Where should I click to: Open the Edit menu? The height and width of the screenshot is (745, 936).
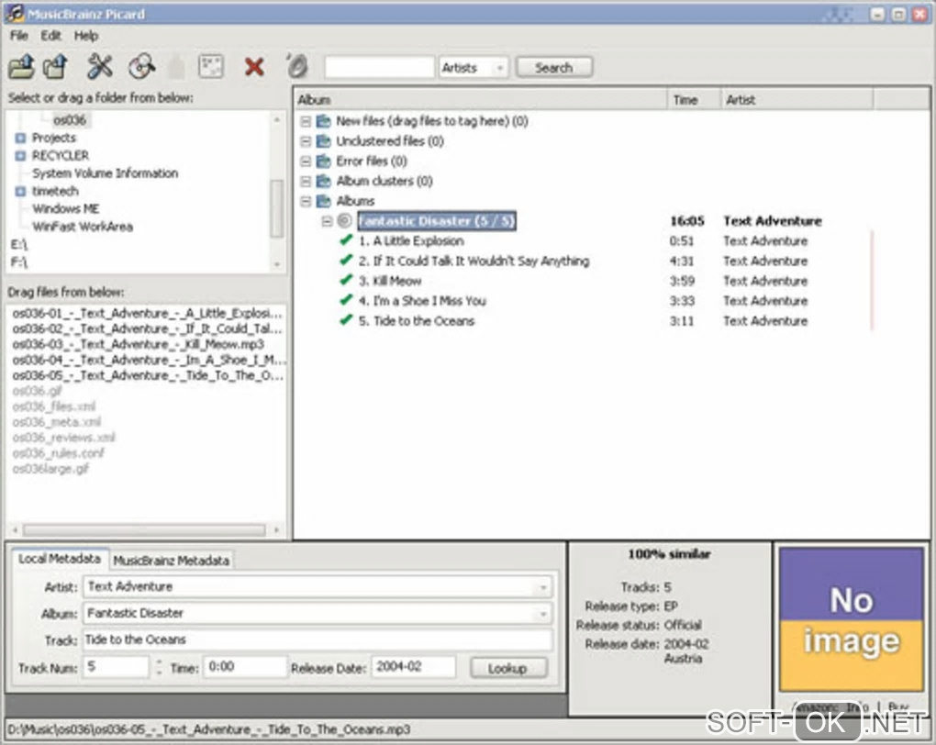coord(50,36)
